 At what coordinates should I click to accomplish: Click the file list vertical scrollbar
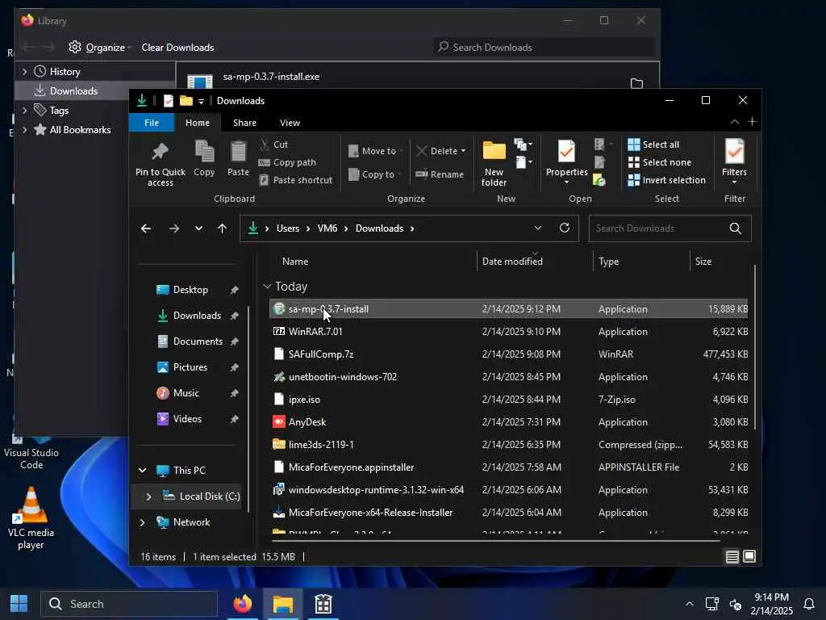click(x=755, y=348)
